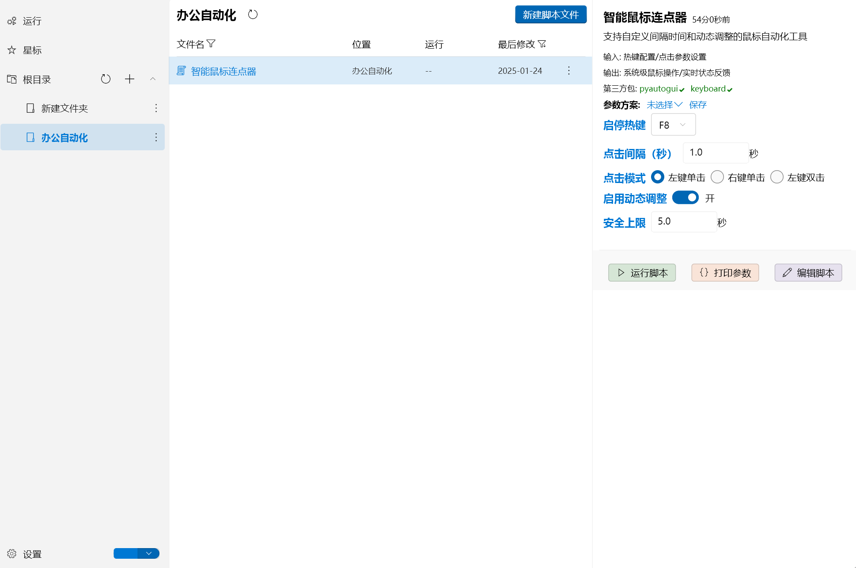The height and width of the screenshot is (568, 856).
Task: Click the 位置 cell 办公自动化 in file row
Action: pos(372,71)
